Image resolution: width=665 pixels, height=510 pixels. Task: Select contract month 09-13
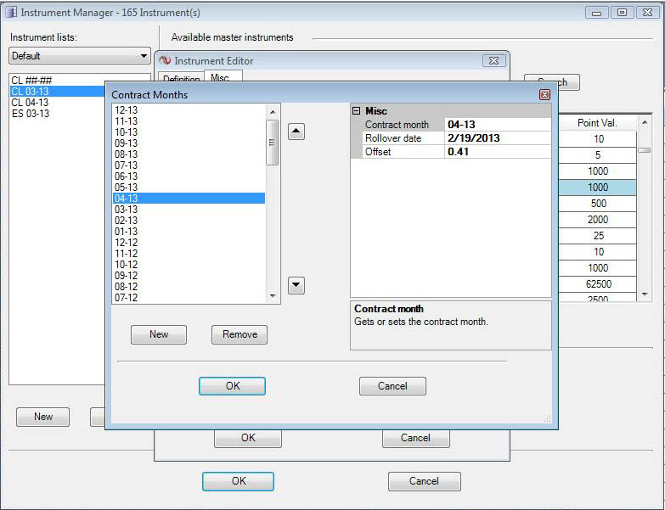click(189, 143)
